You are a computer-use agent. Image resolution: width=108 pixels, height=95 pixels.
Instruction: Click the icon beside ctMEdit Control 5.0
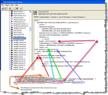pos(12,63)
